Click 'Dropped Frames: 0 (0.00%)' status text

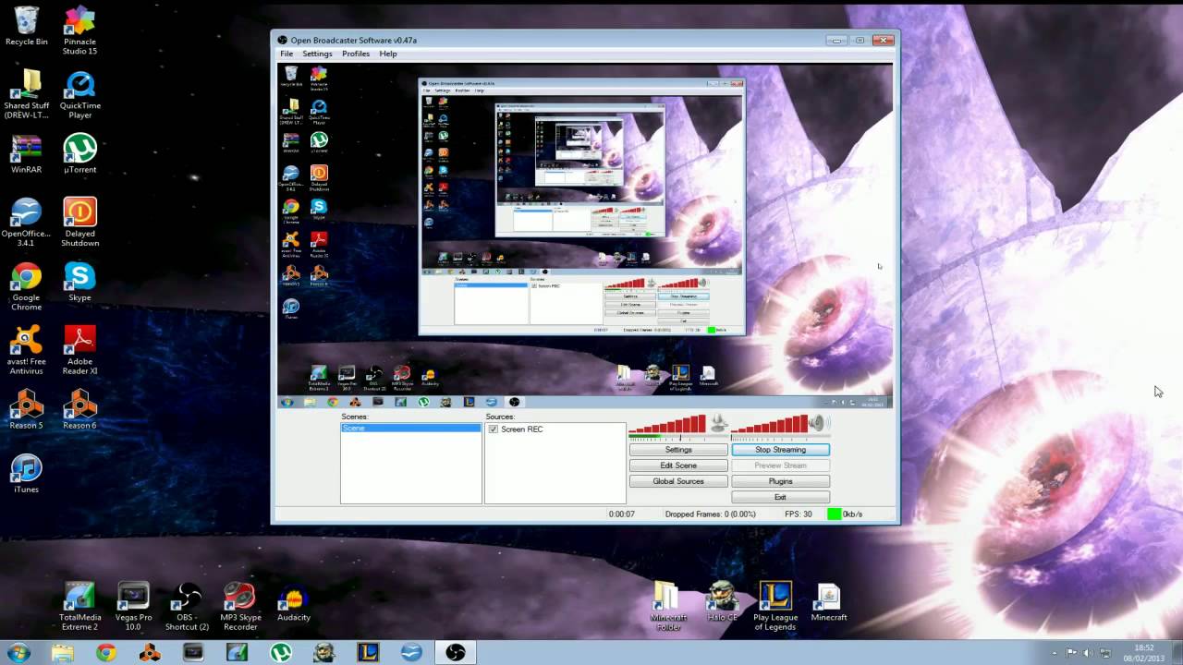point(711,514)
